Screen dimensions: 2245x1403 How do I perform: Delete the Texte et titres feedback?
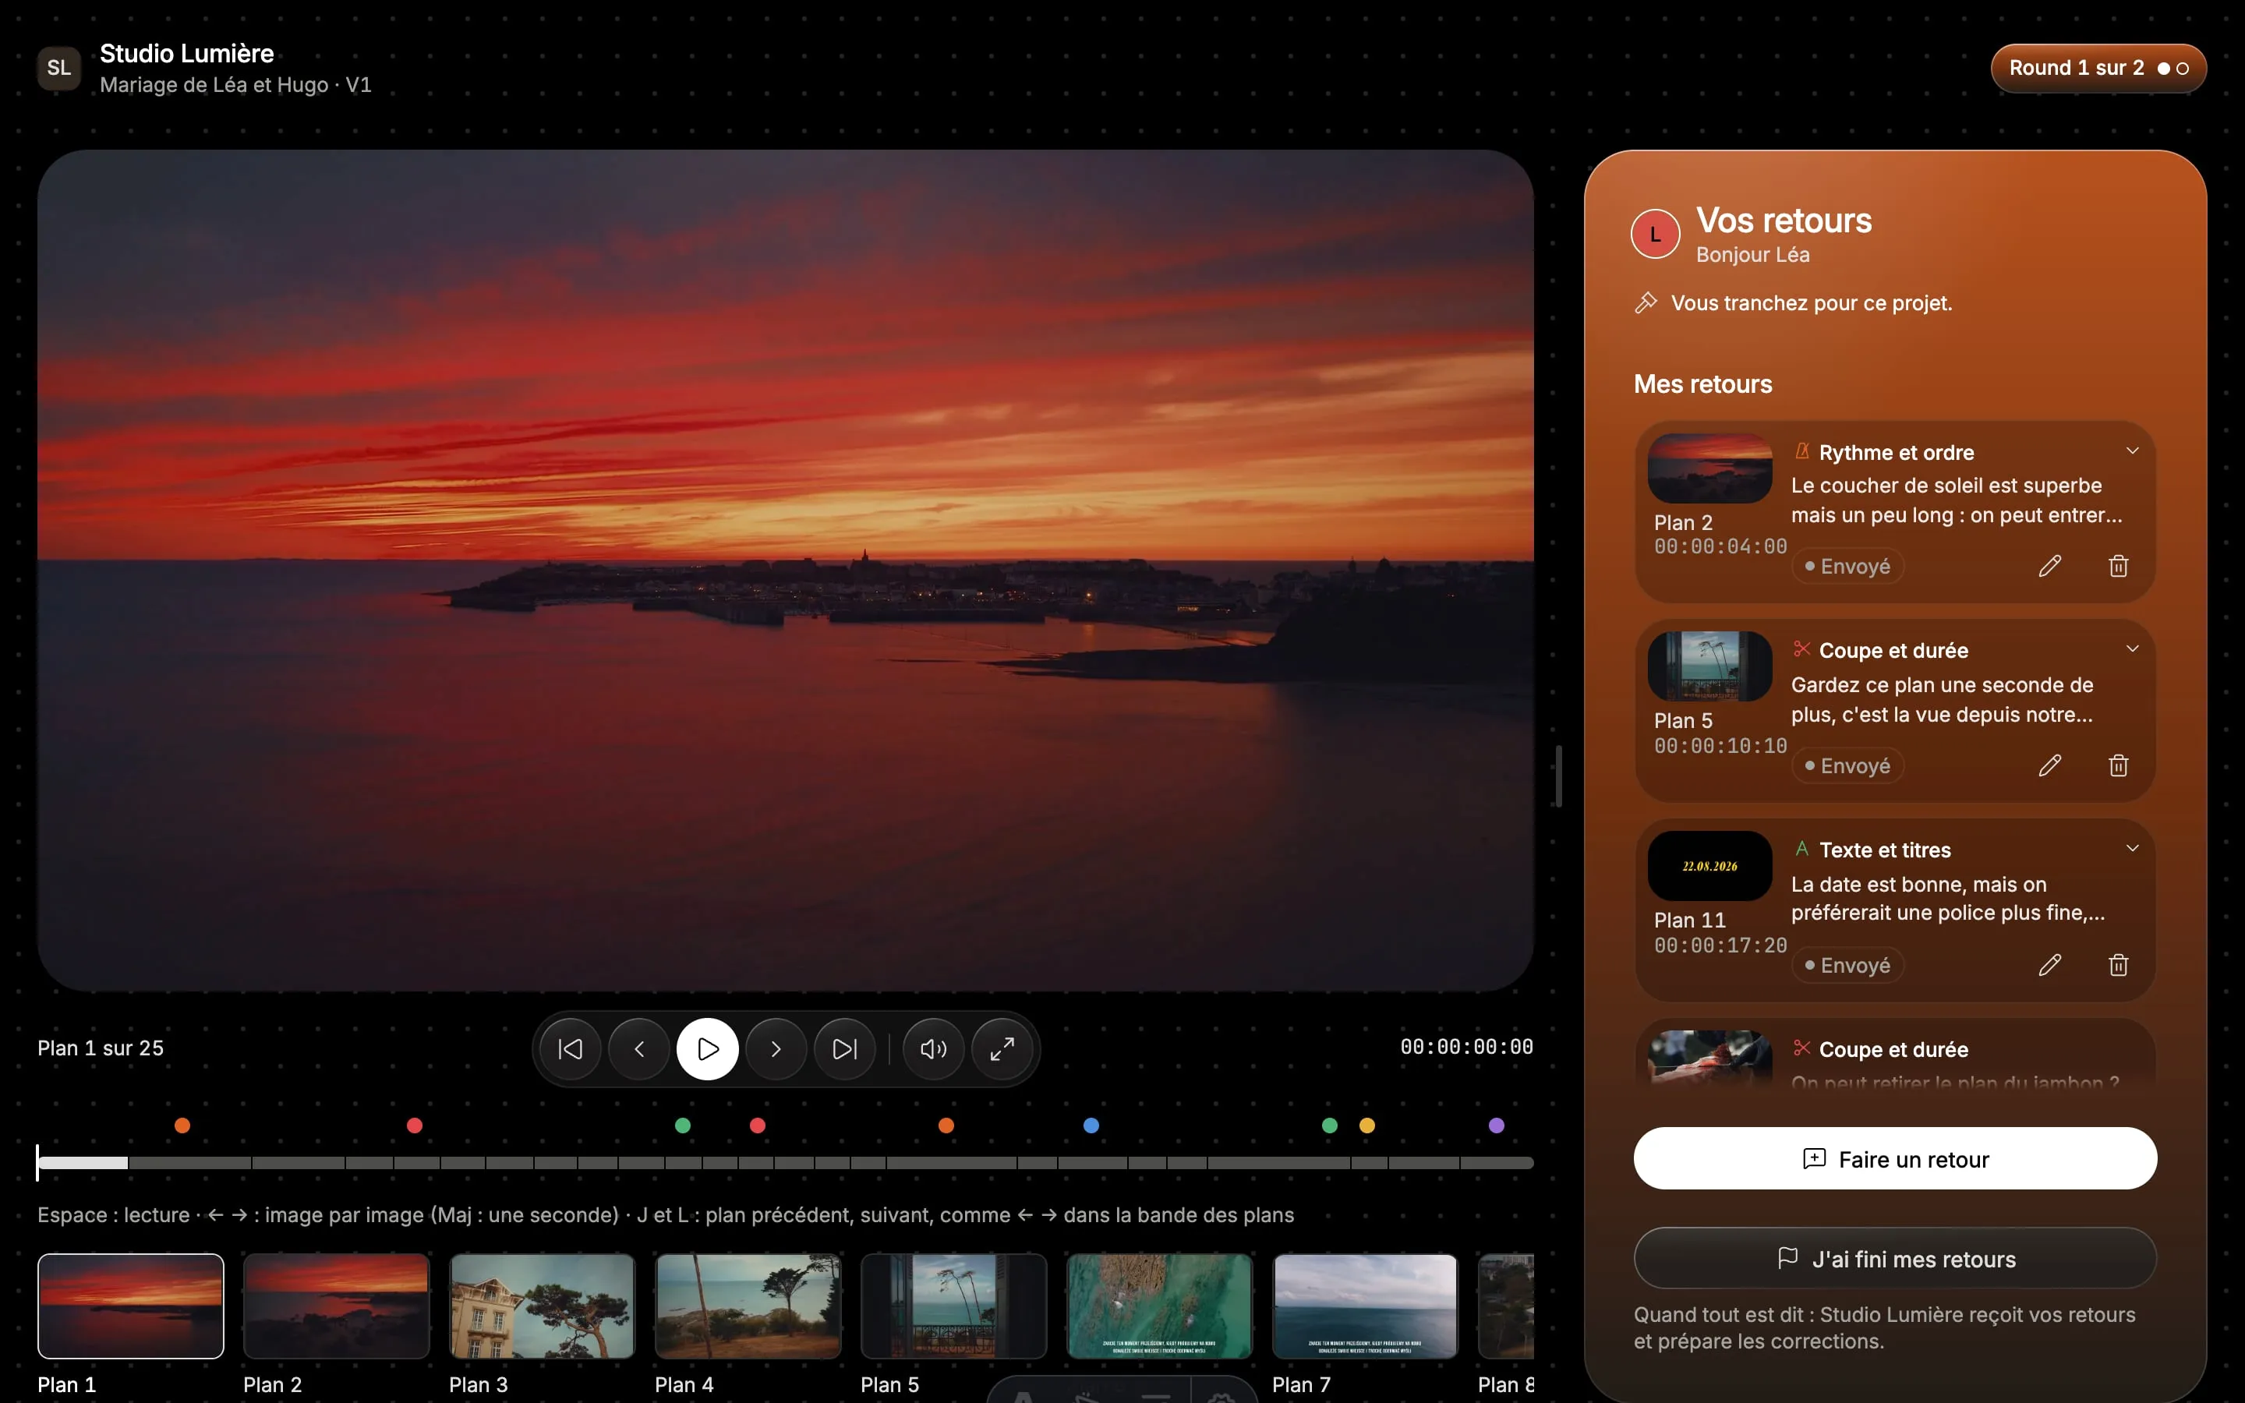2118,965
